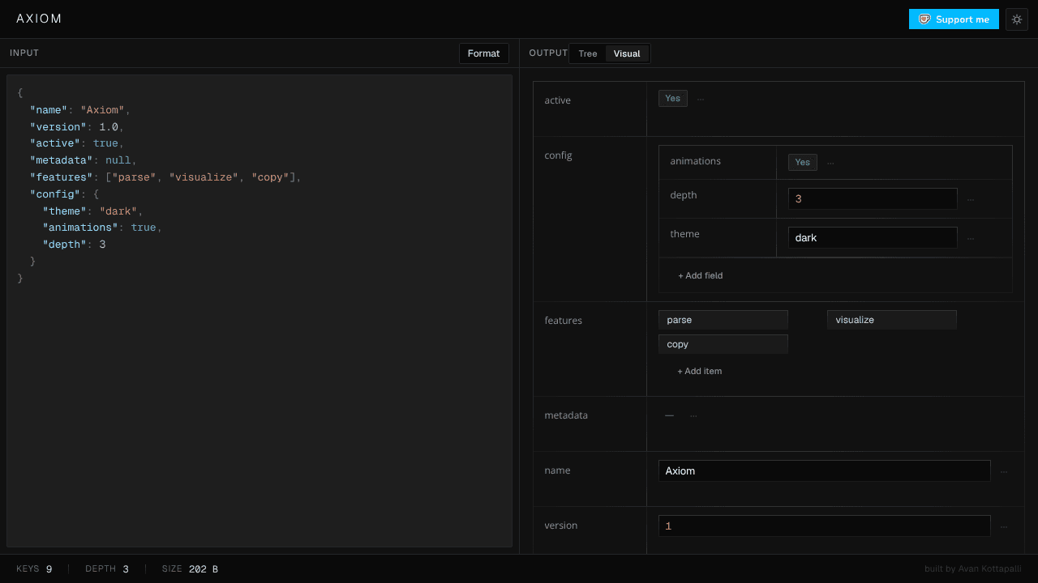This screenshot has width=1038, height=583.
Task: Open the options menu for active row
Action: coord(701,99)
